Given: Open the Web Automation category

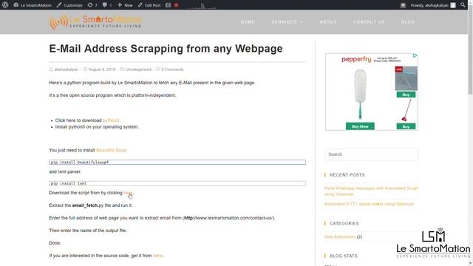Looking at the screenshot, I should [x=340, y=236].
